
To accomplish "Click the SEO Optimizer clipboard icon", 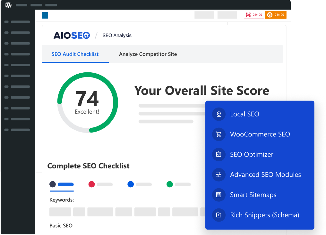I will point(219,155).
